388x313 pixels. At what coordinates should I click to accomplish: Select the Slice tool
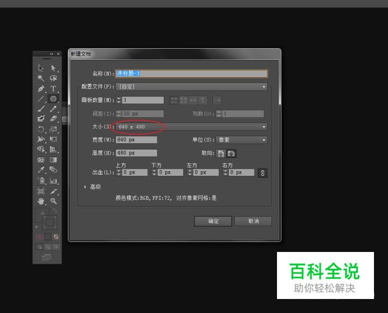[x=53, y=191]
